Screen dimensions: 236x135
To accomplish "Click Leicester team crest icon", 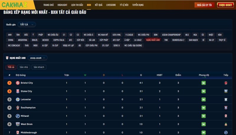I will (x=18, y=99).
